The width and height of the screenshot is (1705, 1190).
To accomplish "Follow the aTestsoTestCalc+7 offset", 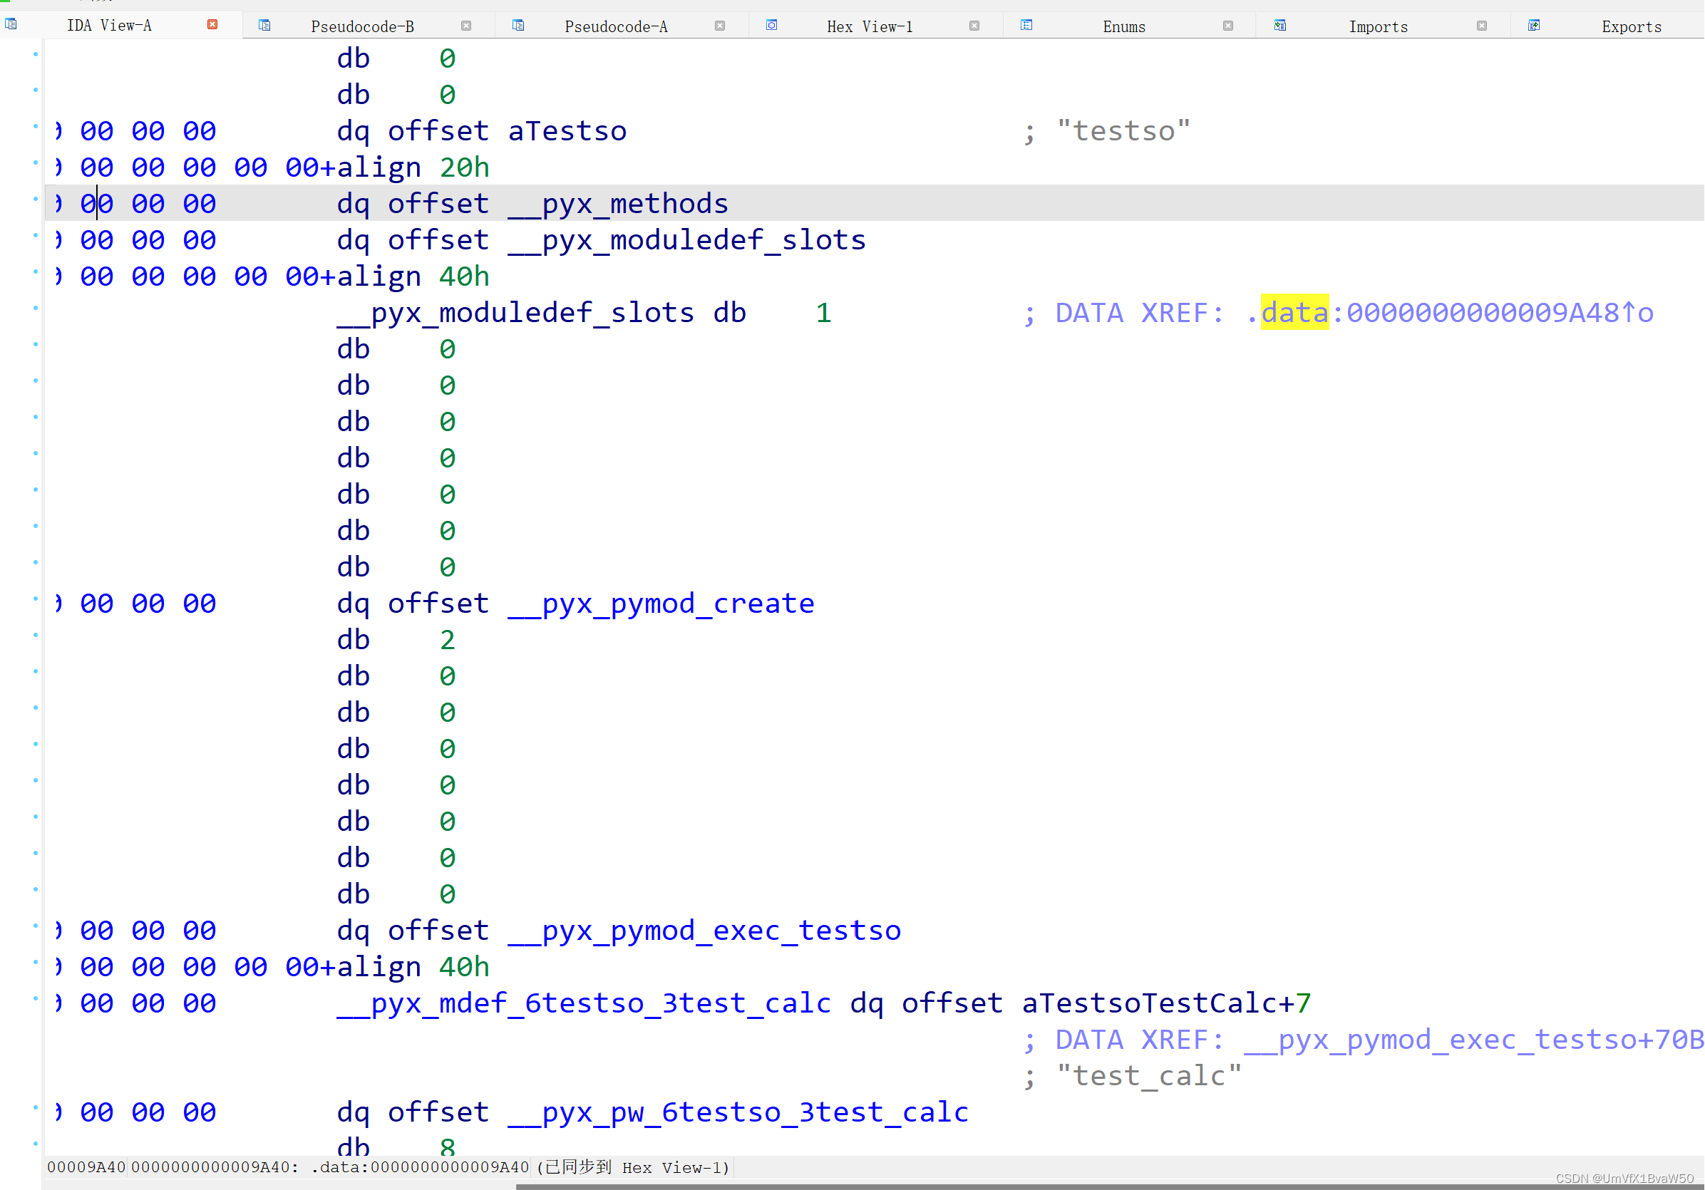I will [1167, 1003].
